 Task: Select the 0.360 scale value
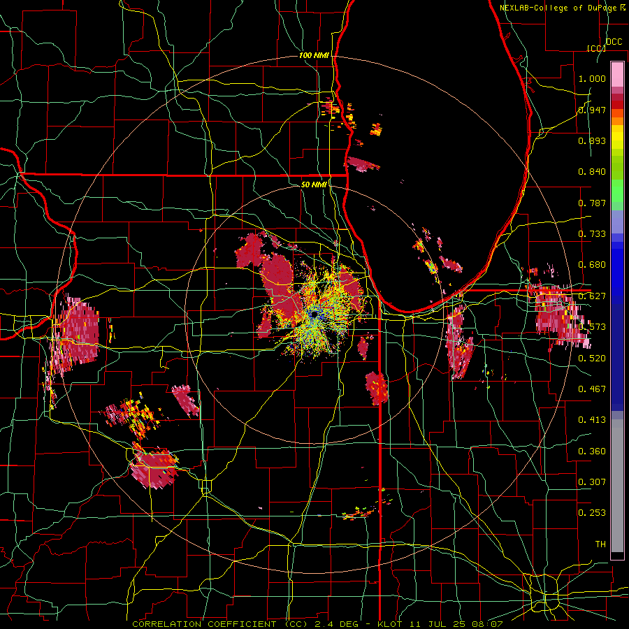pos(592,451)
